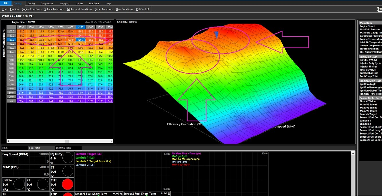Click the Sensor Dash group header
This screenshot has width=382, height=196.
pyautogui.click(x=370, y=98)
